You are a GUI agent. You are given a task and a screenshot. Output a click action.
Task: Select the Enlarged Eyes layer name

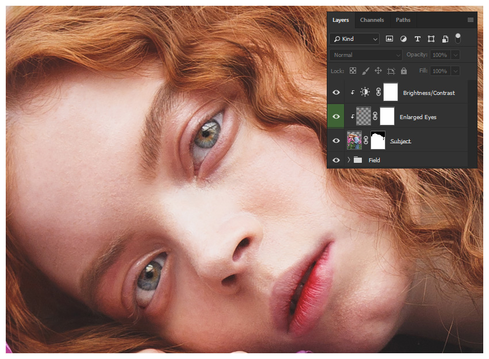[x=418, y=117]
